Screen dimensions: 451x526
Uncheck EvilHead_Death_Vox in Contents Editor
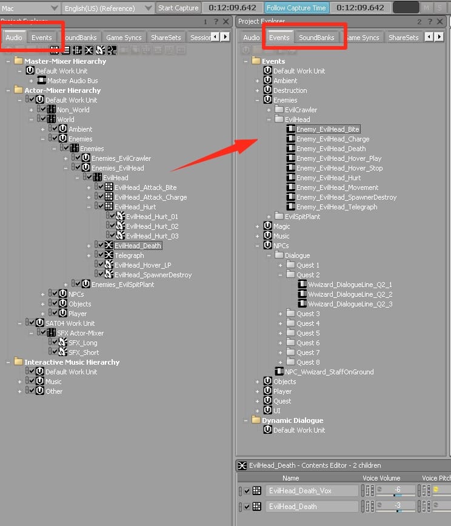pyautogui.click(x=247, y=491)
